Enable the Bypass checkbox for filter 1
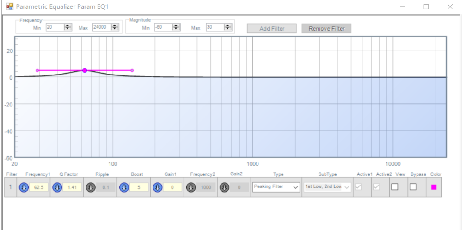The width and height of the screenshot is (466, 230). [413, 187]
